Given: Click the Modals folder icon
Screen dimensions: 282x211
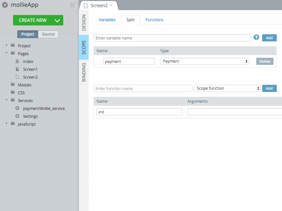Looking at the screenshot, I should [x=13, y=85].
